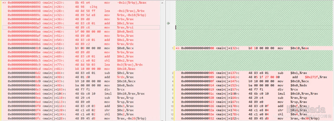The height and width of the screenshot is (121, 334).
Task: Click left row <main()+66>
Action: (81, 52)
